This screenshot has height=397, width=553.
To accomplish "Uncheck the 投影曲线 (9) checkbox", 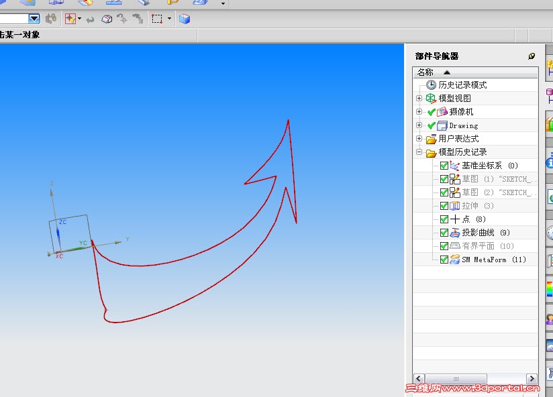I will (x=444, y=233).
